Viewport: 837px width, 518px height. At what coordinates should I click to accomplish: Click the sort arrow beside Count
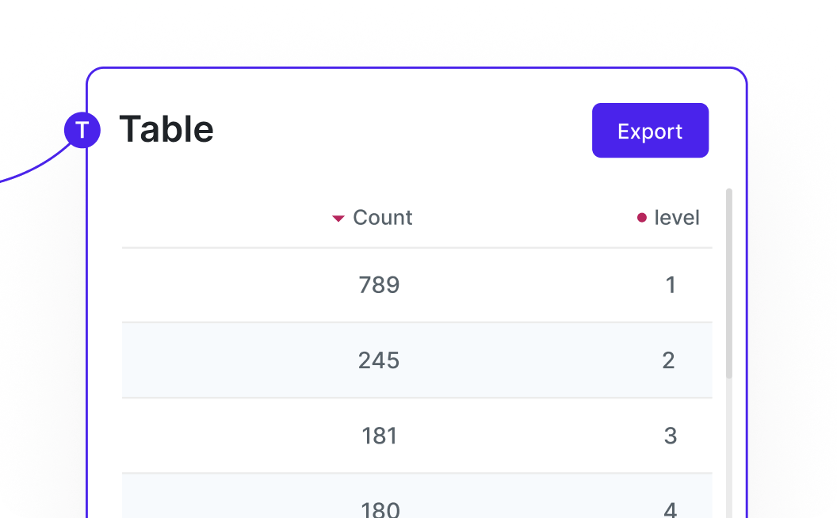[338, 219]
